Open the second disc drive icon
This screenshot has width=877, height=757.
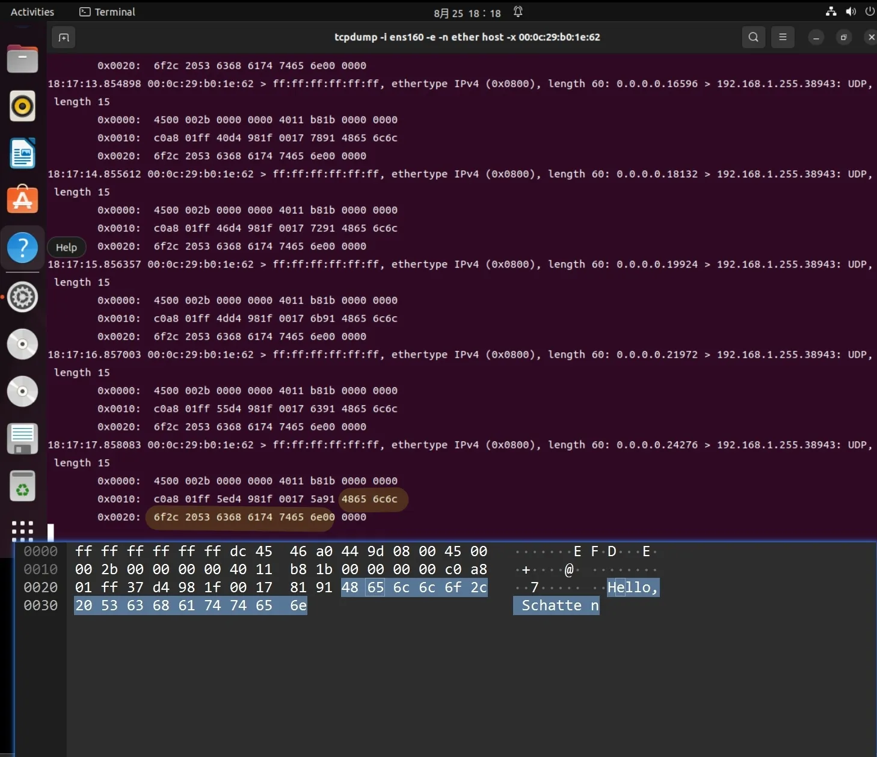pos(22,391)
